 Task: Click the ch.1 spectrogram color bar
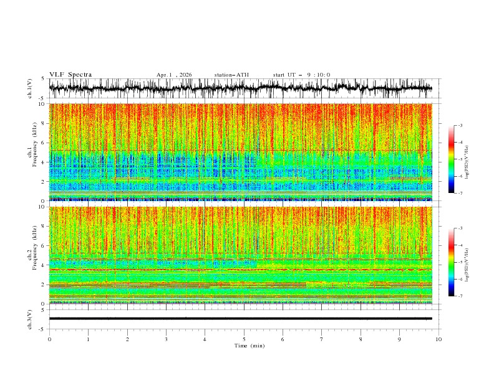point(451,159)
